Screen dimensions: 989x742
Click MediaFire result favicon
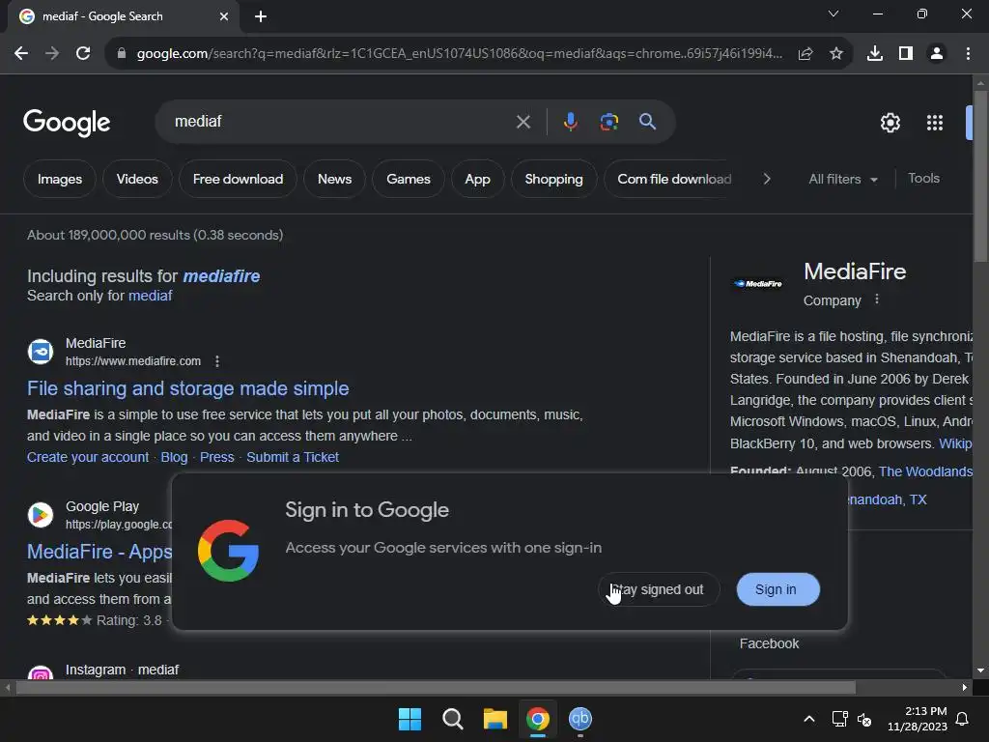[x=41, y=352]
